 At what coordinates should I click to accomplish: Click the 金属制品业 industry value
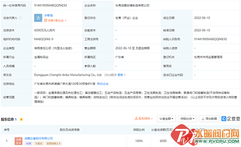pyautogui.click(x=41, y=57)
